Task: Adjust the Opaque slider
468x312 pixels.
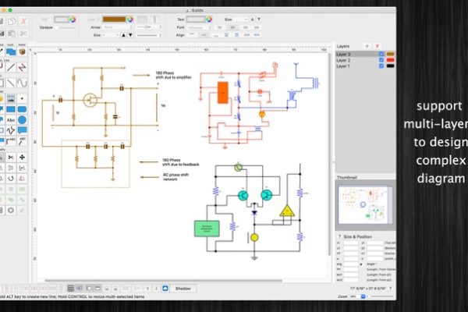Action: 66,27
